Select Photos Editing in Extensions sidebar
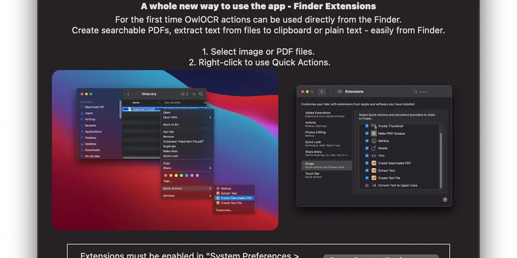Image resolution: width=517 pixels, height=258 pixels. click(327, 134)
